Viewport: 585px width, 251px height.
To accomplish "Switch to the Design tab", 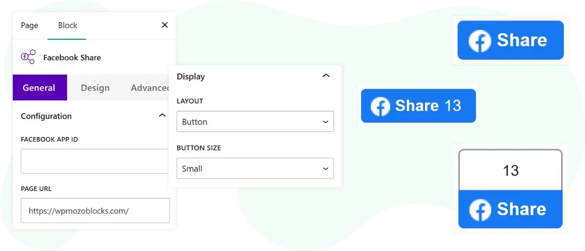I will click(x=95, y=88).
